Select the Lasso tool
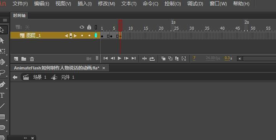This screenshot has width=276, height=140. click(x=2, y=72)
